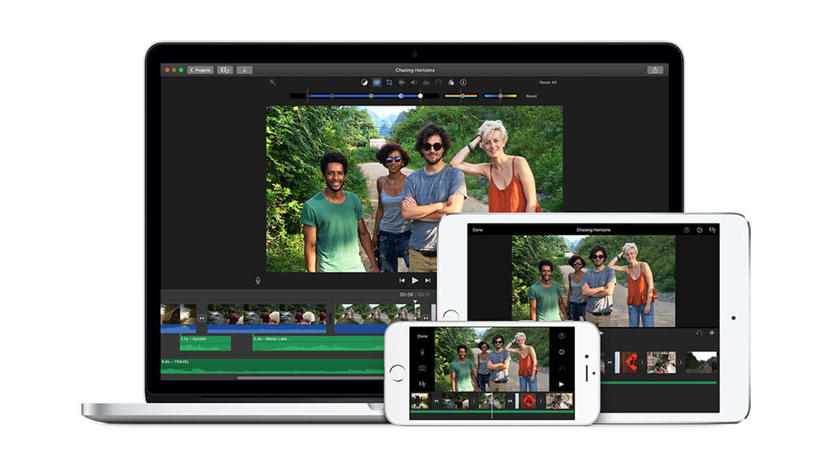The width and height of the screenshot is (830, 467).
Task: Click the MacBook timeline horizontal scrollbar
Action: point(311,377)
